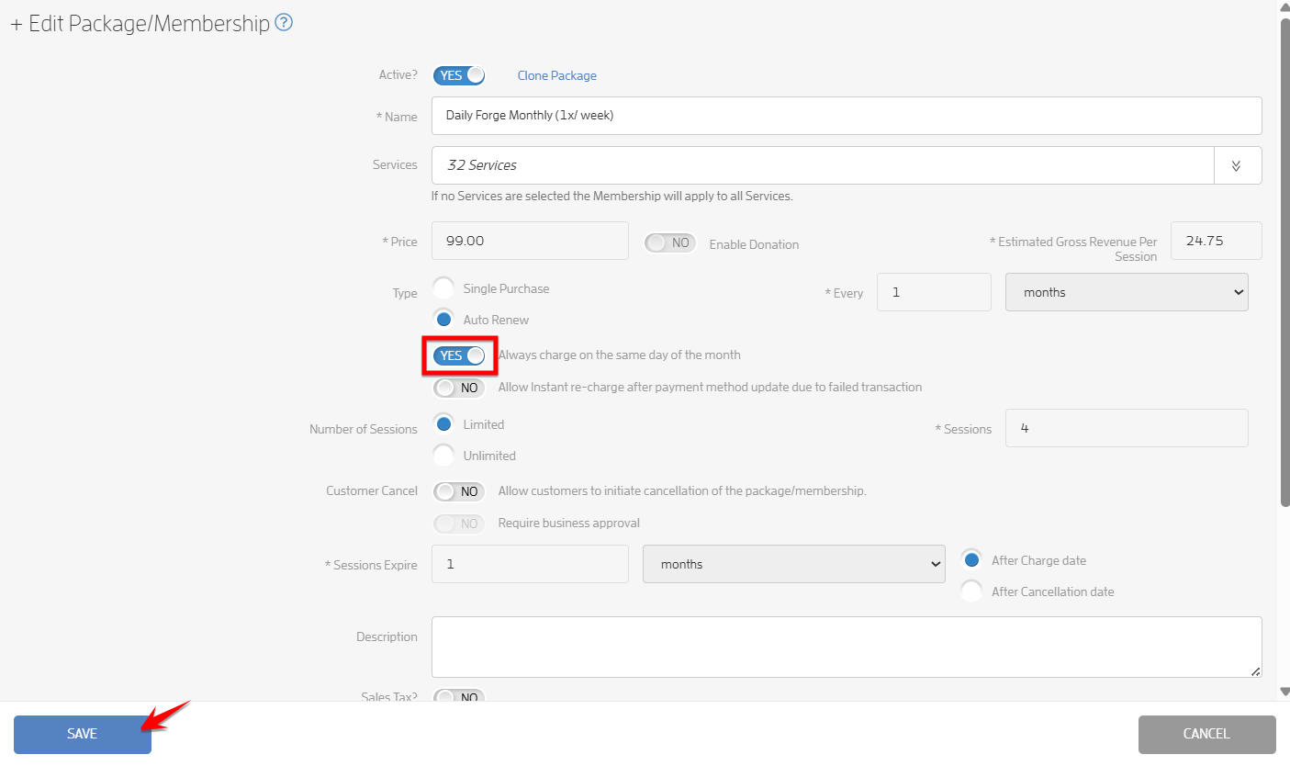Click the Sessions Expire number field

[530, 564]
